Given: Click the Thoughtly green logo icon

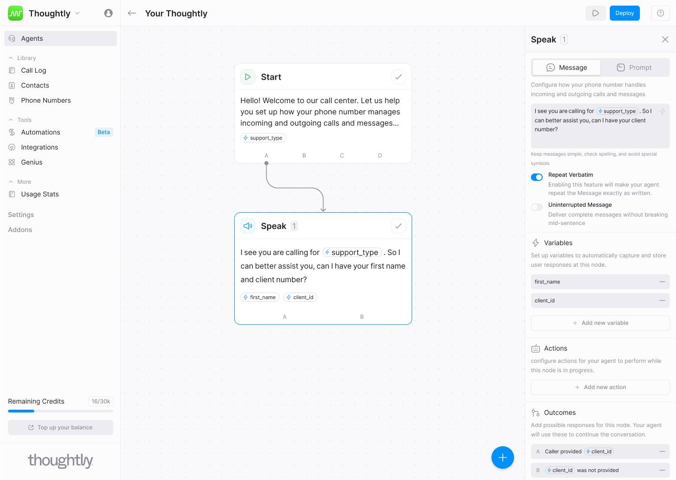Looking at the screenshot, I should pyautogui.click(x=15, y=13).
